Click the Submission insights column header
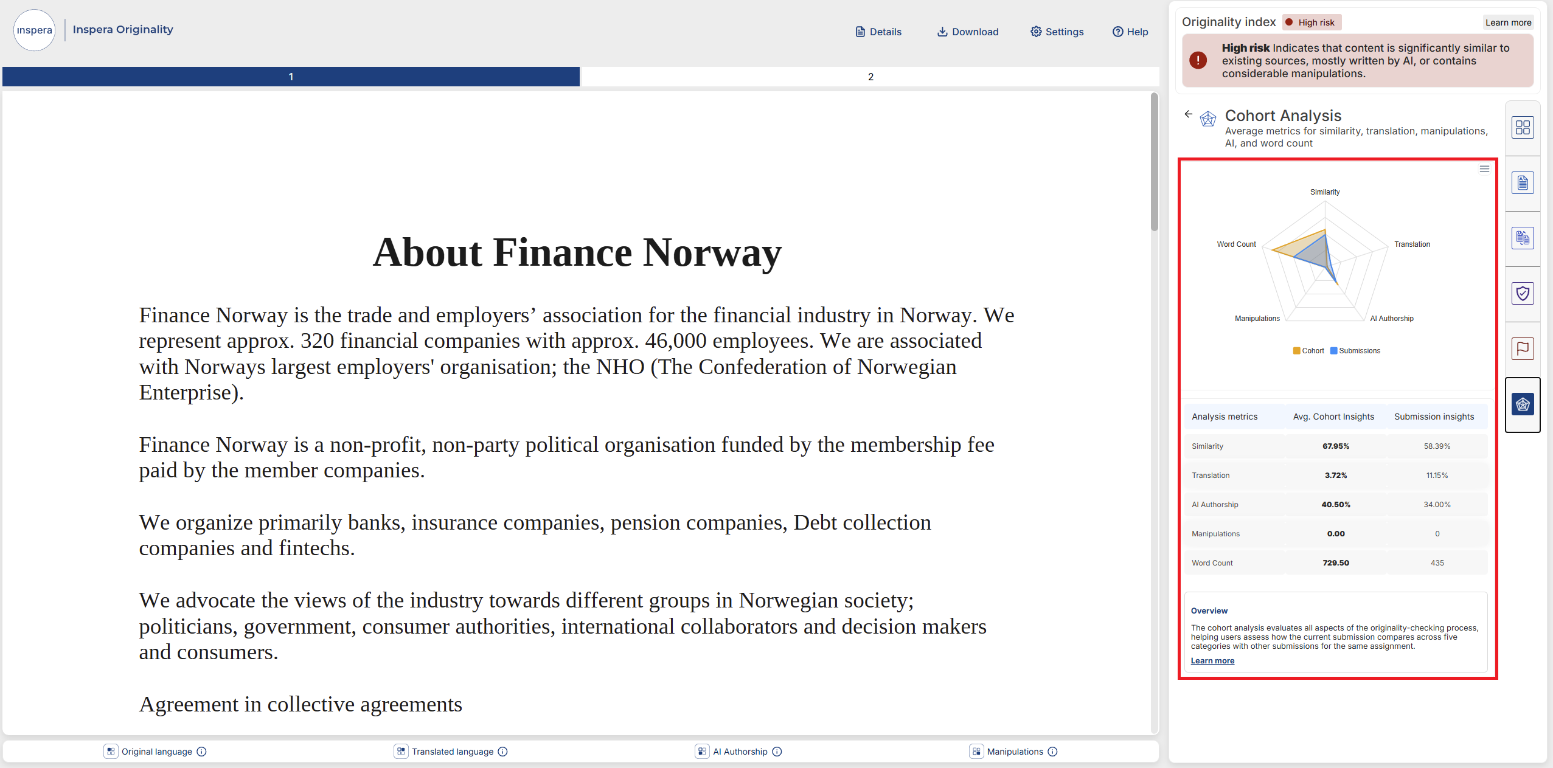The image size is (1553, 768). point(1434,417)
